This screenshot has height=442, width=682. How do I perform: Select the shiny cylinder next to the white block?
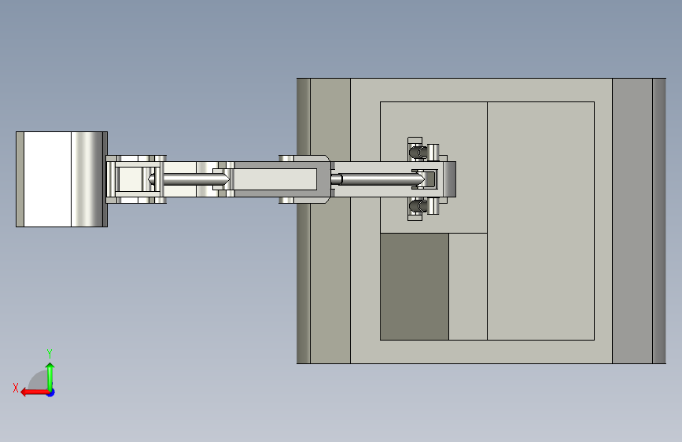point(87,179)
